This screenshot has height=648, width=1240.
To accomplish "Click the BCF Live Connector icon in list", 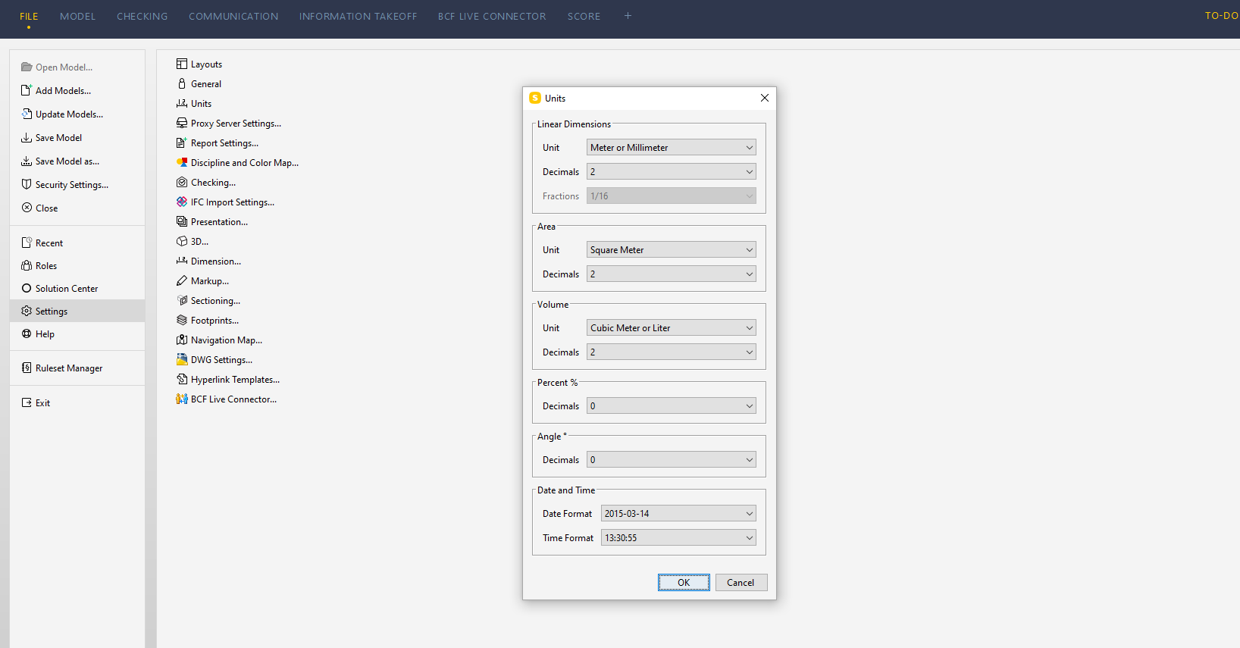I will pyautogui.click(x=182, y=399).
